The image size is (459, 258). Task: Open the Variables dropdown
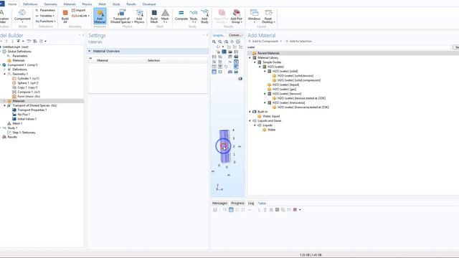(x=44, y=16)
